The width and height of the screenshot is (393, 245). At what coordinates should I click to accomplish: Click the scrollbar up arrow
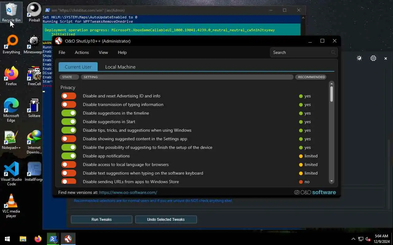332,84
